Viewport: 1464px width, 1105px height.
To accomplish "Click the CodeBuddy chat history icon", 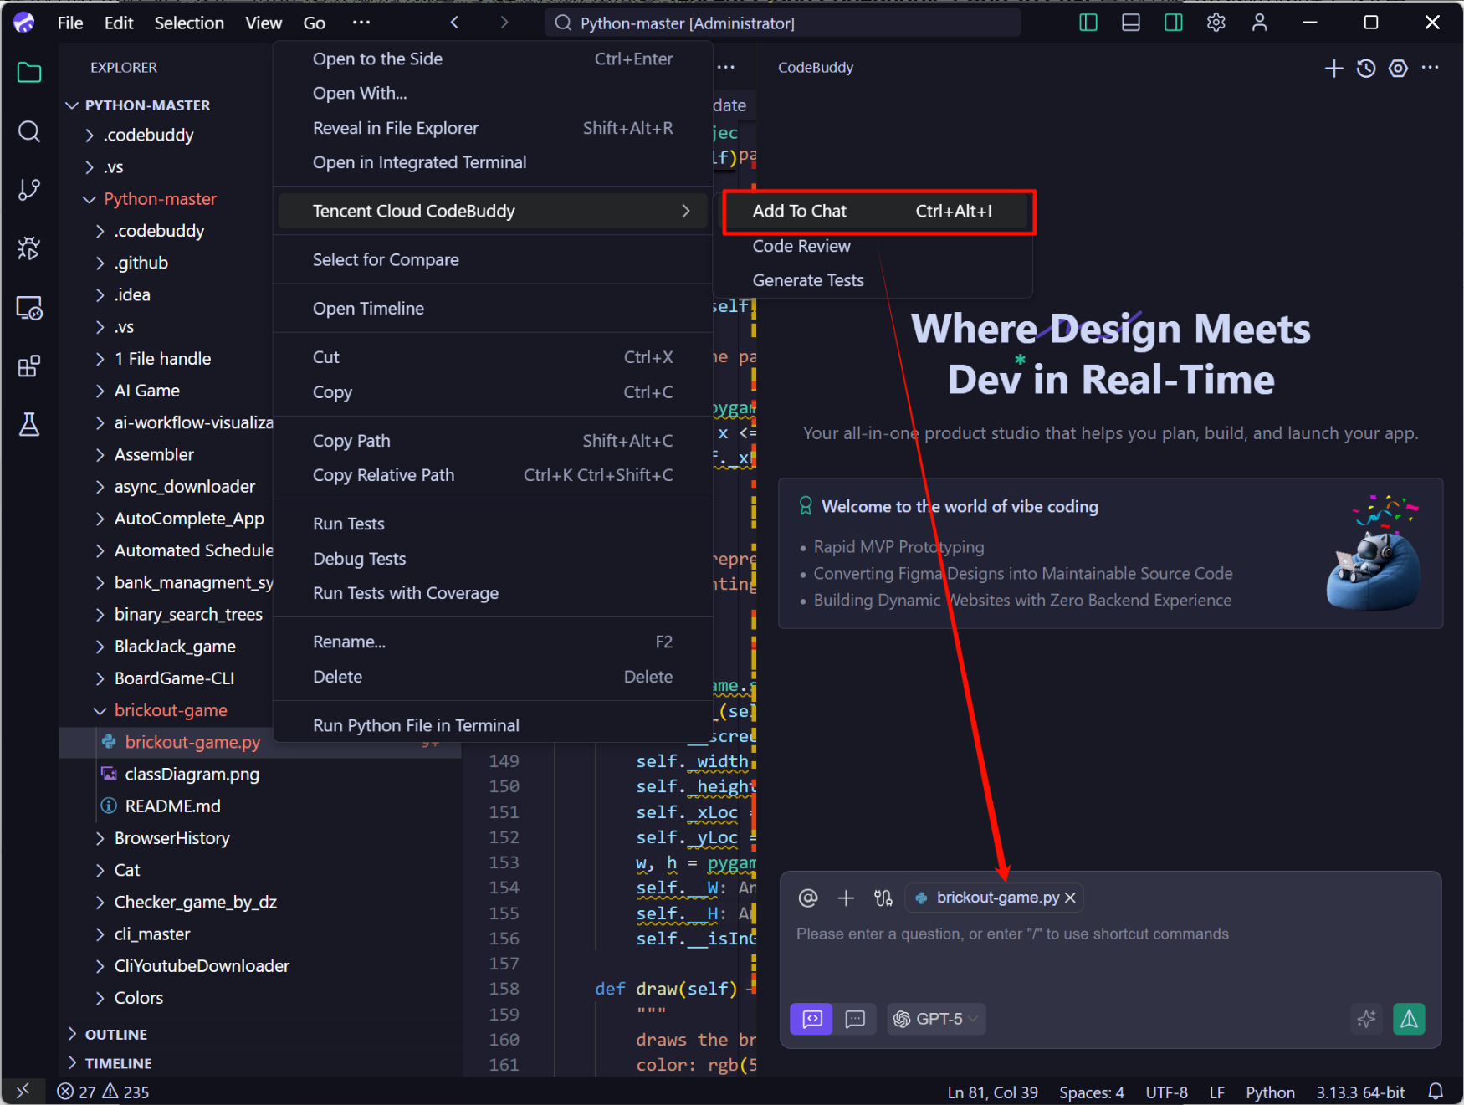I will tap(1366, 69).
